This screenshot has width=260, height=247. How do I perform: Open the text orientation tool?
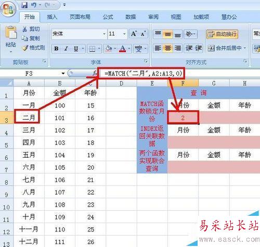click(x=190, y=34)
